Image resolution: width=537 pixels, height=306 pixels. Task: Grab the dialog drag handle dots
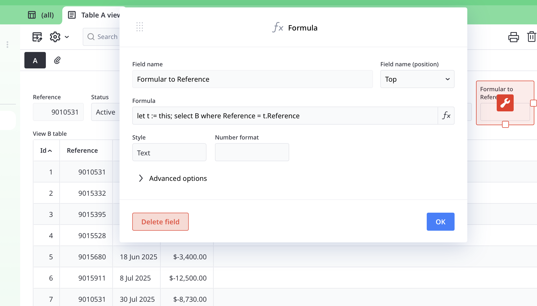[x=140, y=27]
